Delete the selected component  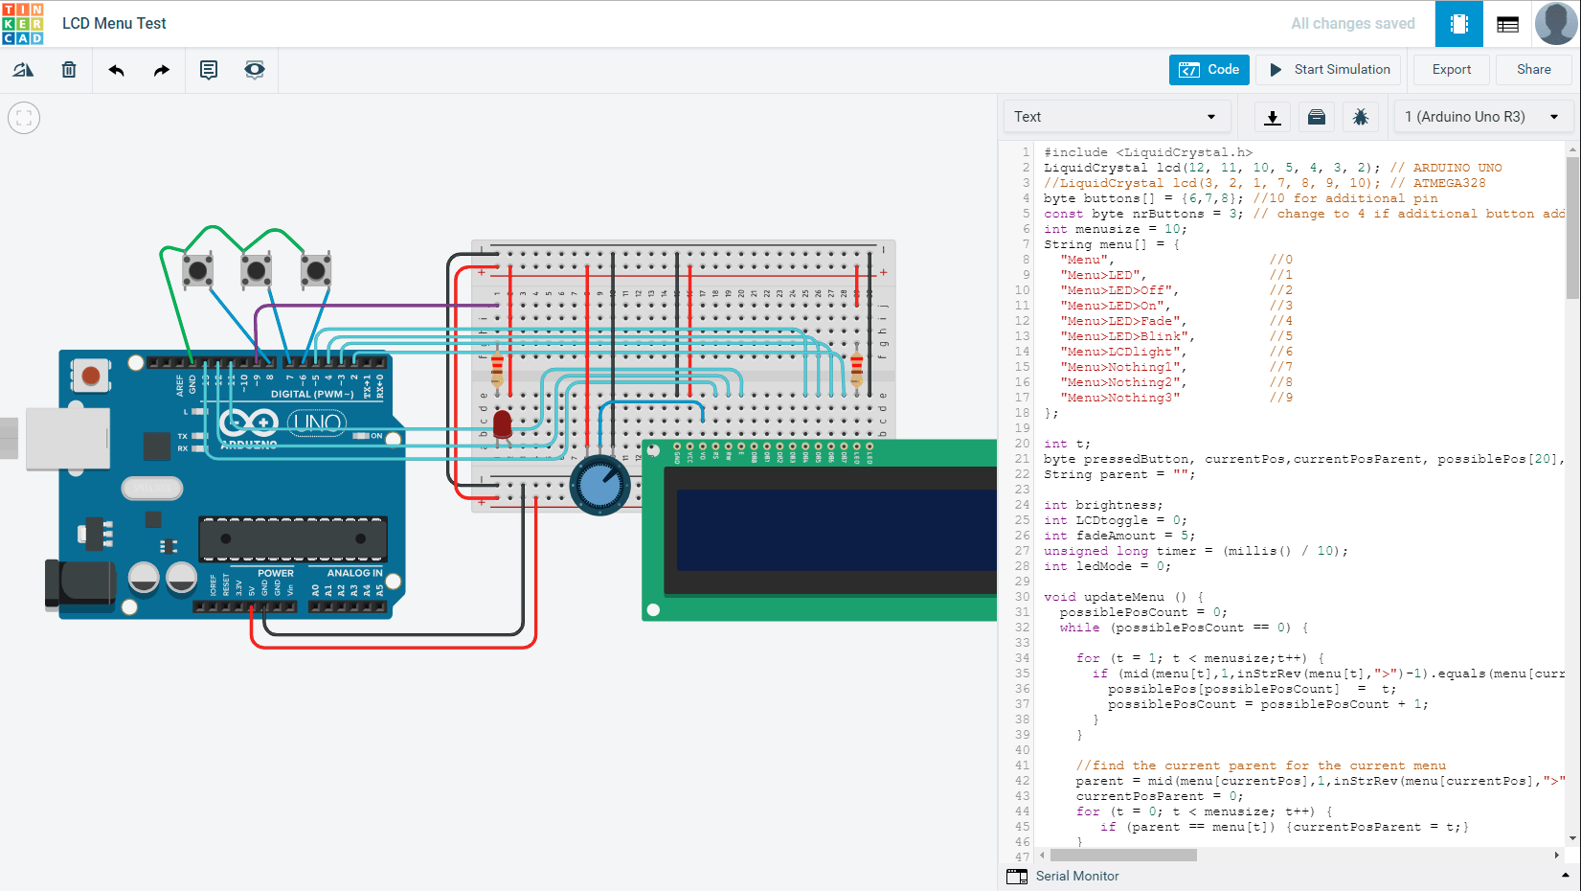[x=68, y=69]
